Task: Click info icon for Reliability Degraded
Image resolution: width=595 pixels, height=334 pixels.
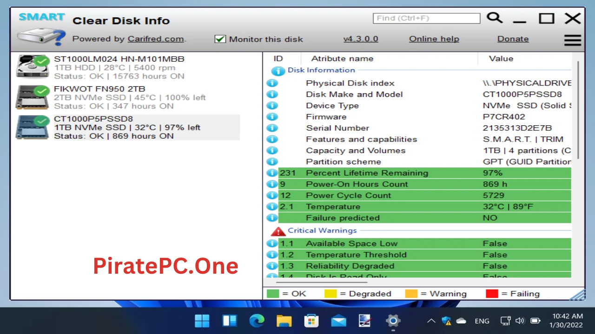Action: pos(272,266)
